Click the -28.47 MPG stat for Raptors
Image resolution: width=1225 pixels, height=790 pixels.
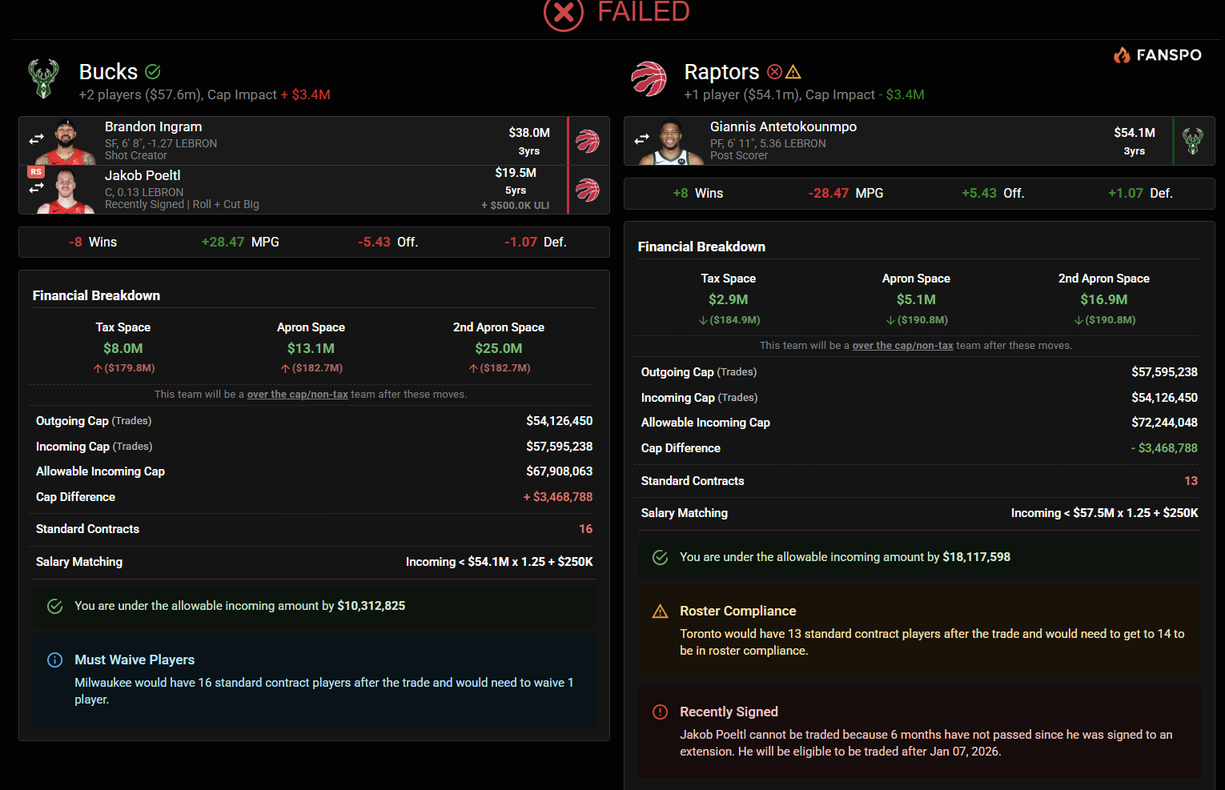point(846,193)
